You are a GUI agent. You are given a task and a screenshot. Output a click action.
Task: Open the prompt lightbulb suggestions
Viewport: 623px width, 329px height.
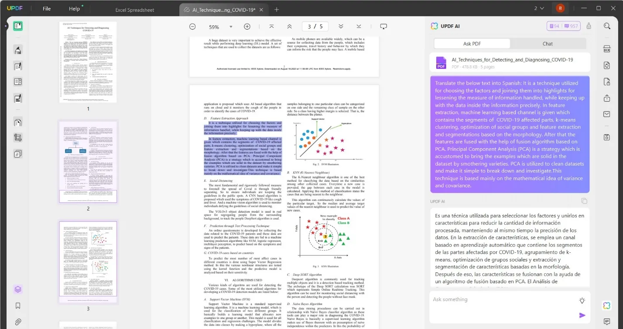[582, 300]
